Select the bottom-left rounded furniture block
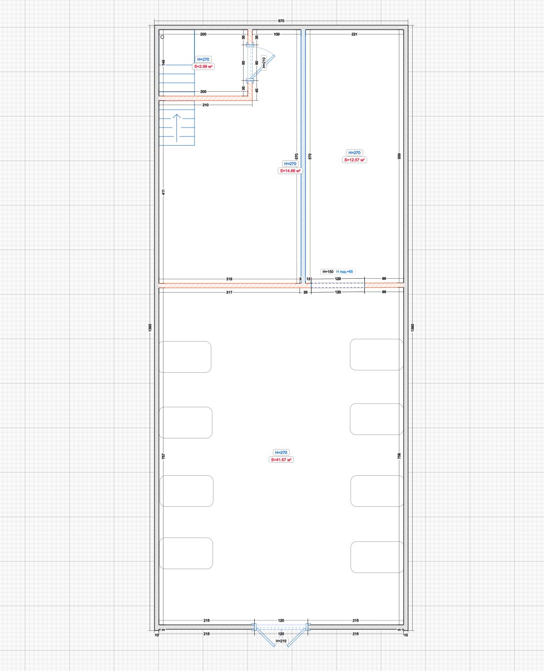 186,553
